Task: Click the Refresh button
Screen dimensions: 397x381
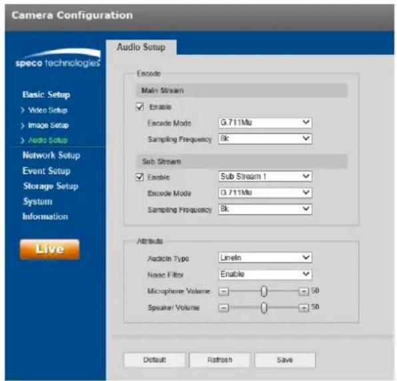Action: tap(220, 360)
